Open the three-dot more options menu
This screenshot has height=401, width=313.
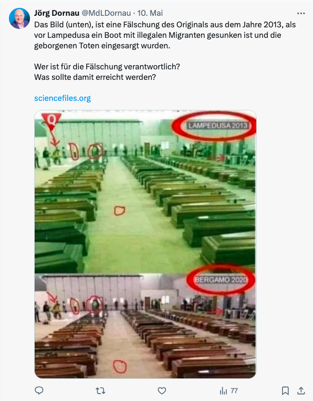coord(301,13)
